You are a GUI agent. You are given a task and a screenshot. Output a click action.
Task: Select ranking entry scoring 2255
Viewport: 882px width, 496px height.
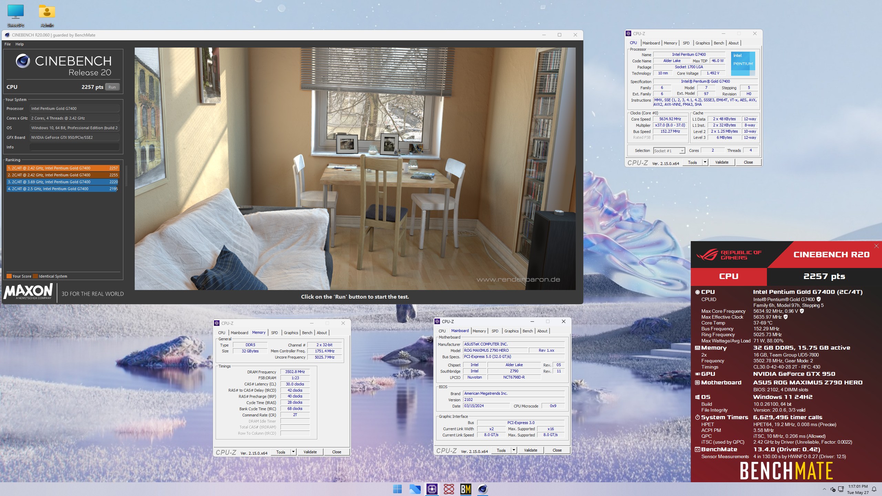(63, 175)
